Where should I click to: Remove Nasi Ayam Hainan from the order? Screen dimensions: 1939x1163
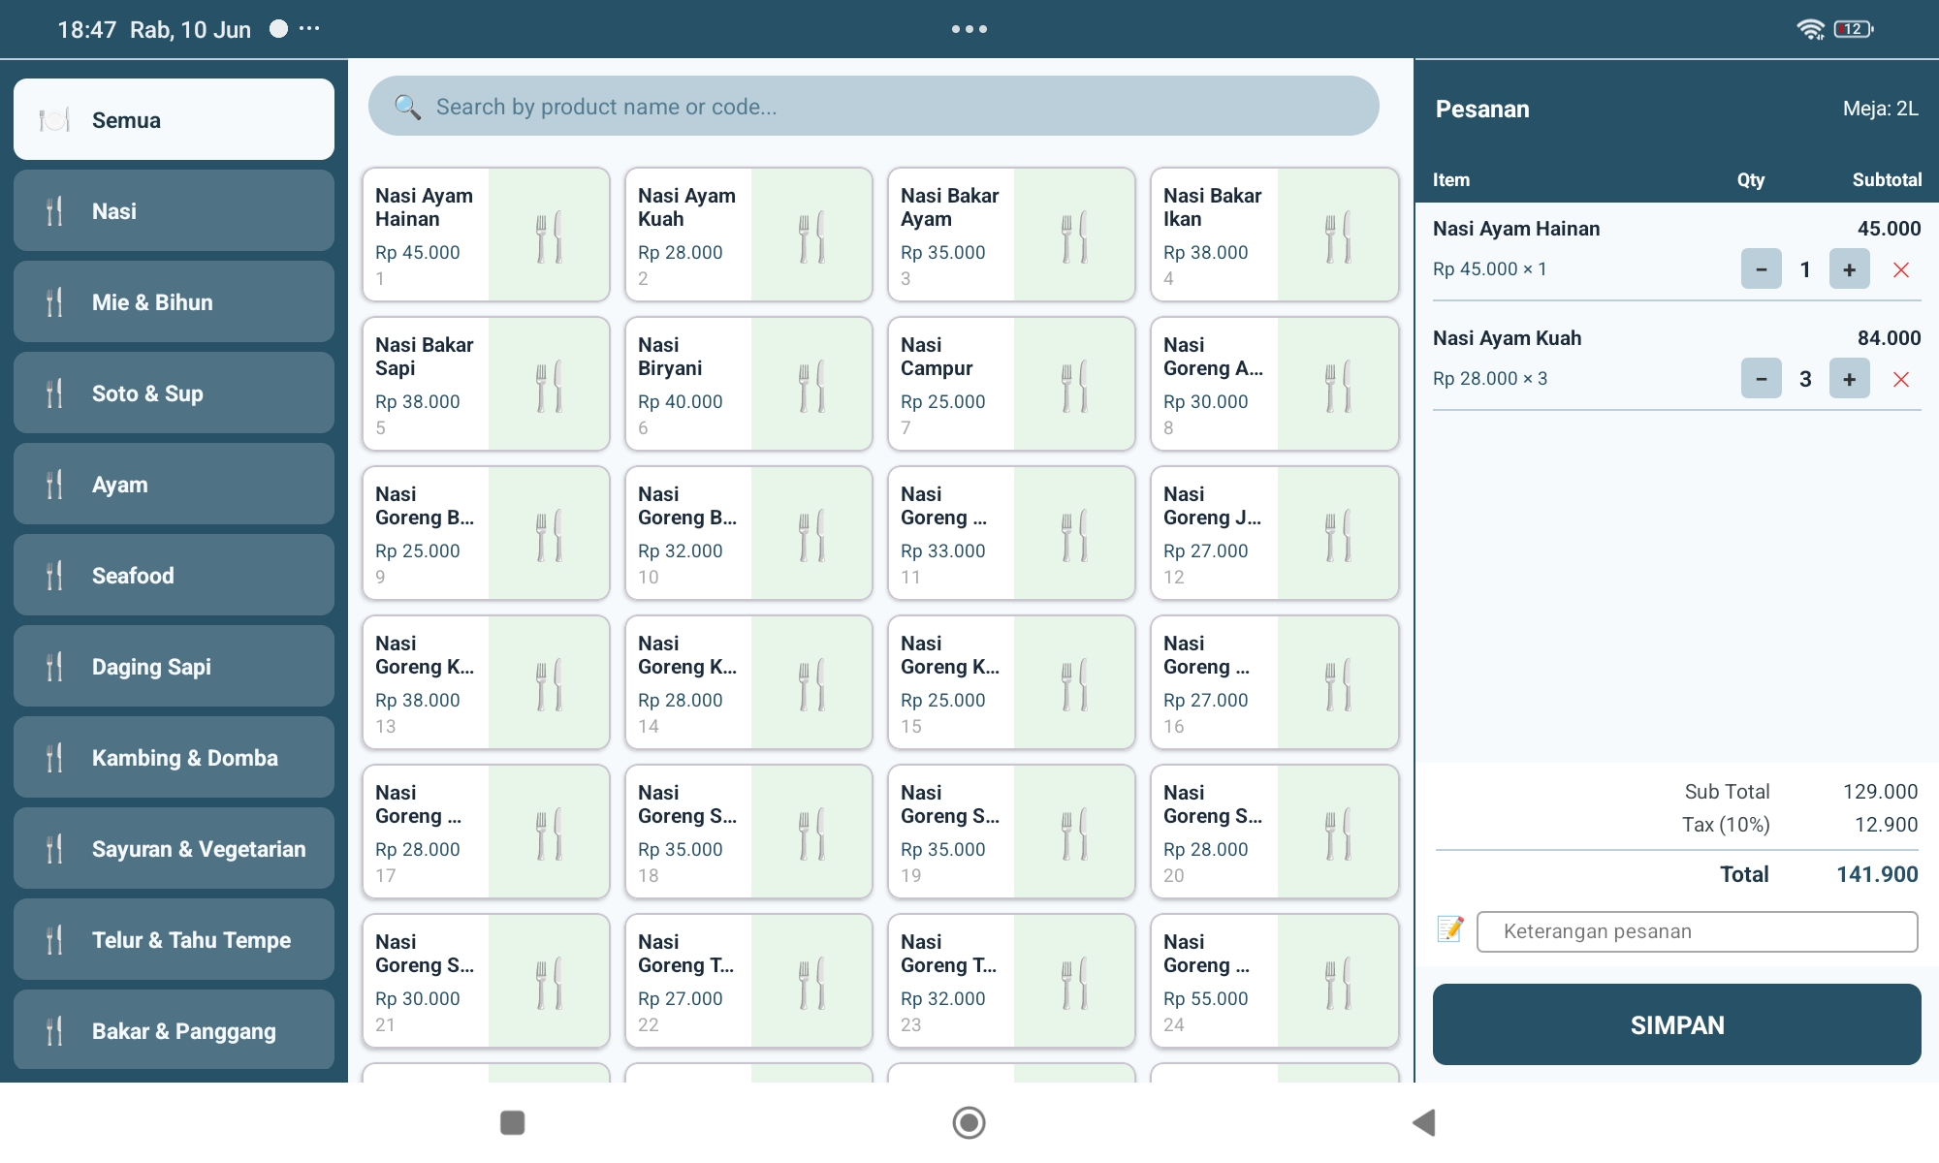pyautogui.click(x=1901, y=269)
